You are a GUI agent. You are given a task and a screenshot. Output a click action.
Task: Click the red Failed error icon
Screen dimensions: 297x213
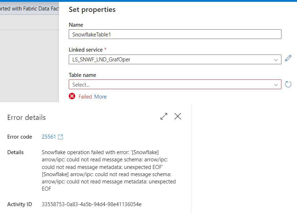point(72,96)
